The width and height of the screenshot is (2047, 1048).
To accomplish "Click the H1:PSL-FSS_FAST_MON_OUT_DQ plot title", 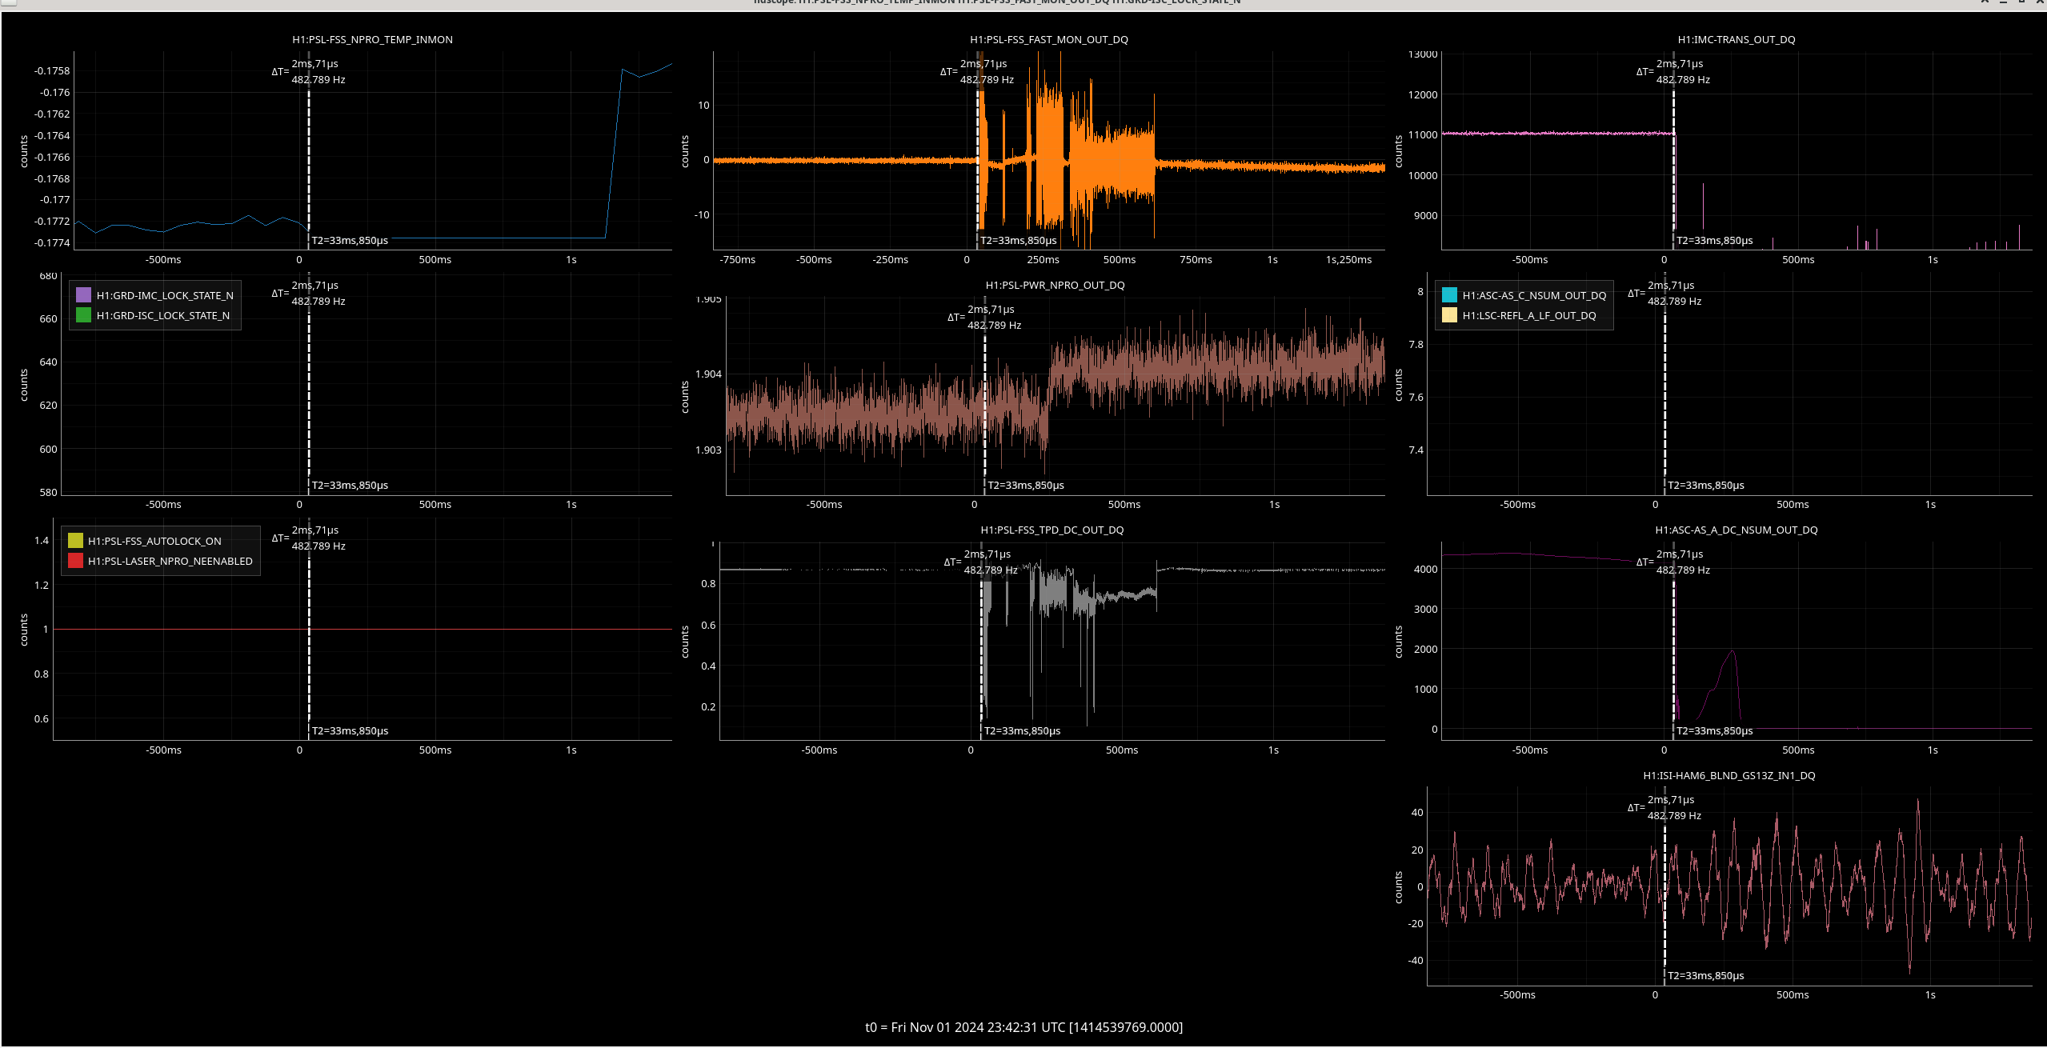I will [1049, 39].
